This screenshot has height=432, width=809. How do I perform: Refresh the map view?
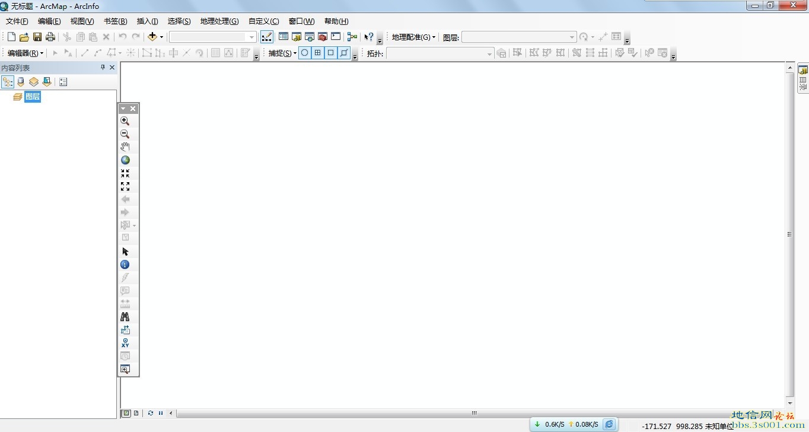[x=151, y=413]
